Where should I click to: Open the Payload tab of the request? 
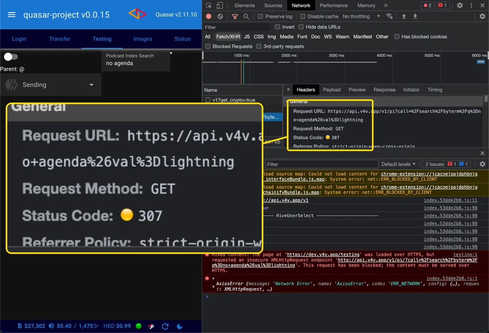332,90
